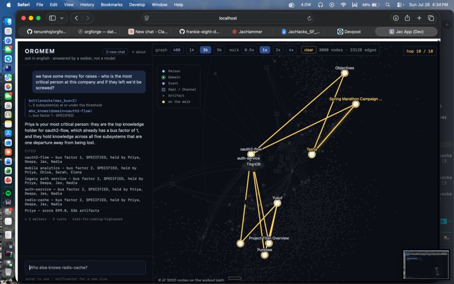Click the Objectives node in the graph
Screen dimensions: 454x284
[x=344, y=73]
